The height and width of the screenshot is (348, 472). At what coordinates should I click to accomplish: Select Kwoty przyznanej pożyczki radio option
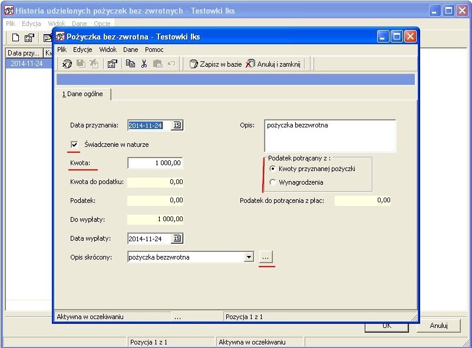pos(272,169)
